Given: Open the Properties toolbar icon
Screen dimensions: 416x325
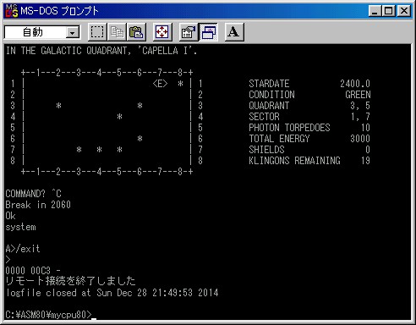Looking at the screenshot, I should [x=189, y=32].
